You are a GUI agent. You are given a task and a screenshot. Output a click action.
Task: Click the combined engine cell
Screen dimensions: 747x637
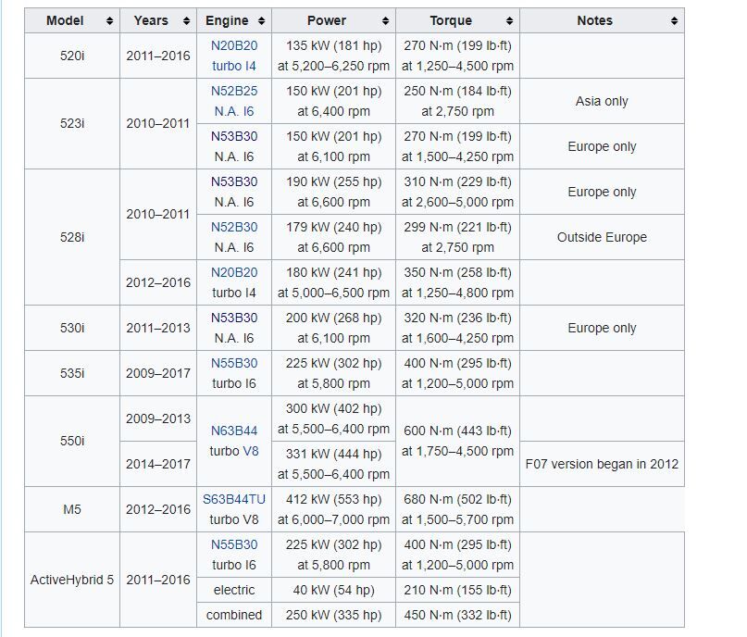click(x=234, y=615)
